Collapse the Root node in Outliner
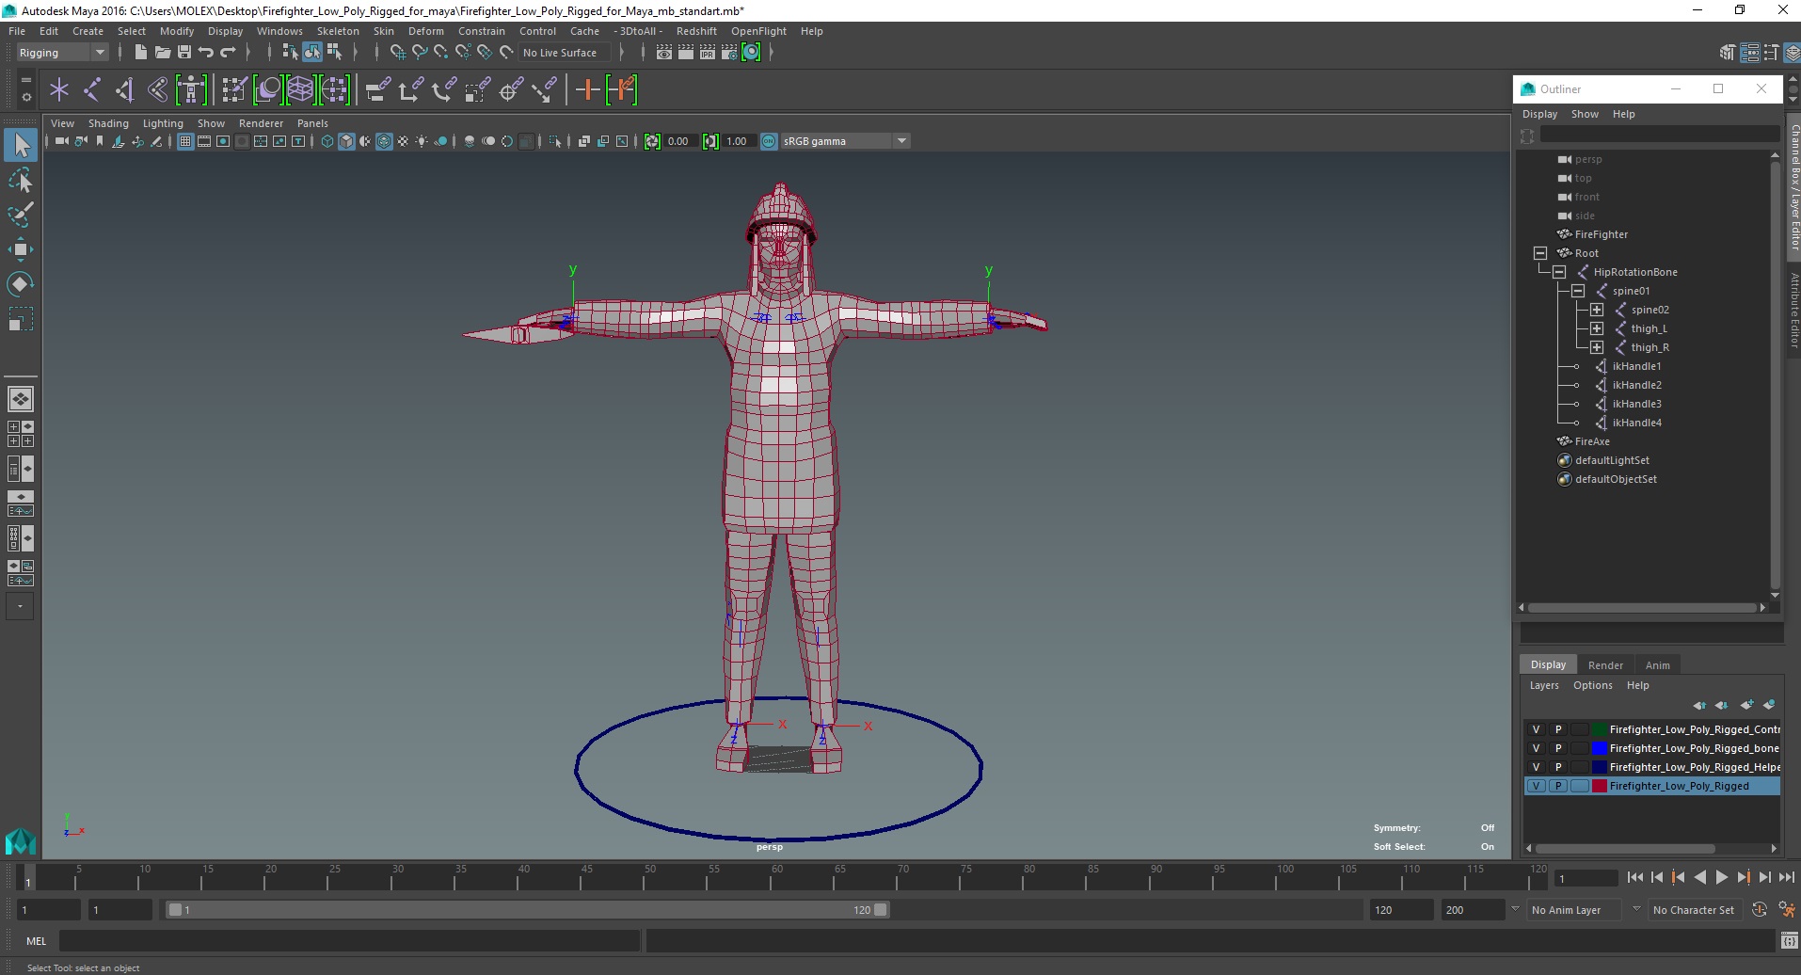Screen dimensions: 1801x975 tap(1540, 253)
